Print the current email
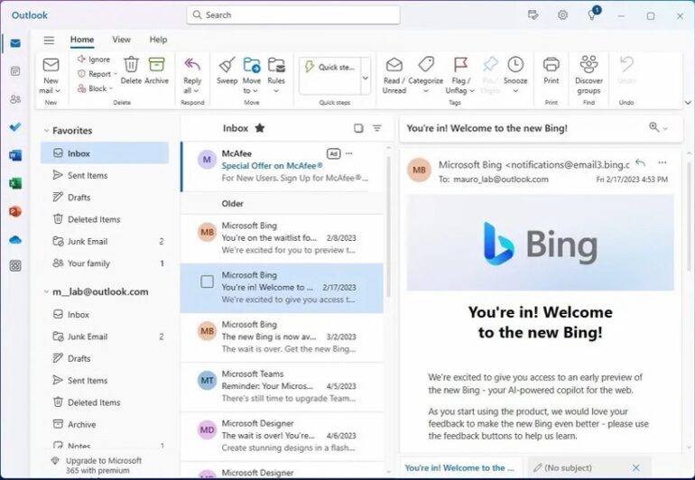Image resolution: width=695 pixels, height=480 pixels. pos(551,70)
